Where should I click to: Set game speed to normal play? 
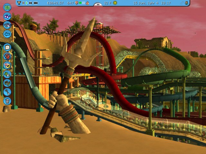tap(27, 3)
